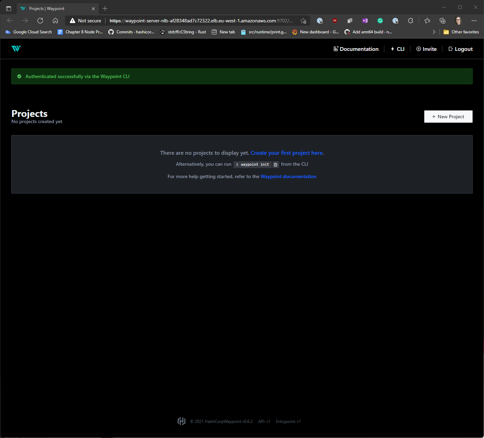Click the address bar URL
Viewport: 484px width, 438px height.
(x=201, y=21)
